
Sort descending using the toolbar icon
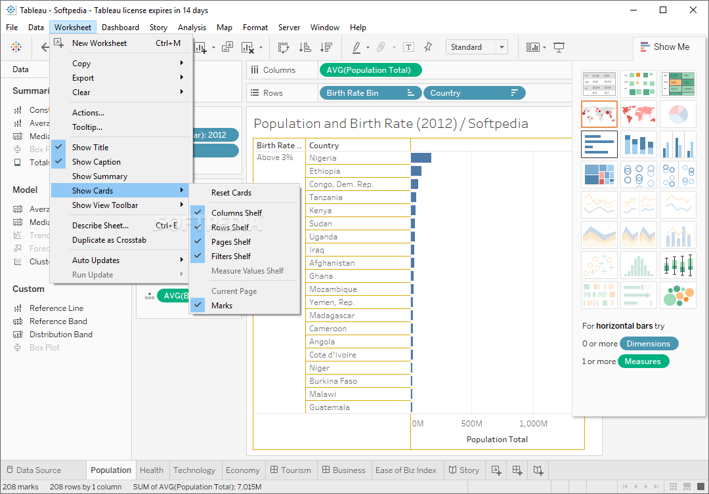[326, 47]
